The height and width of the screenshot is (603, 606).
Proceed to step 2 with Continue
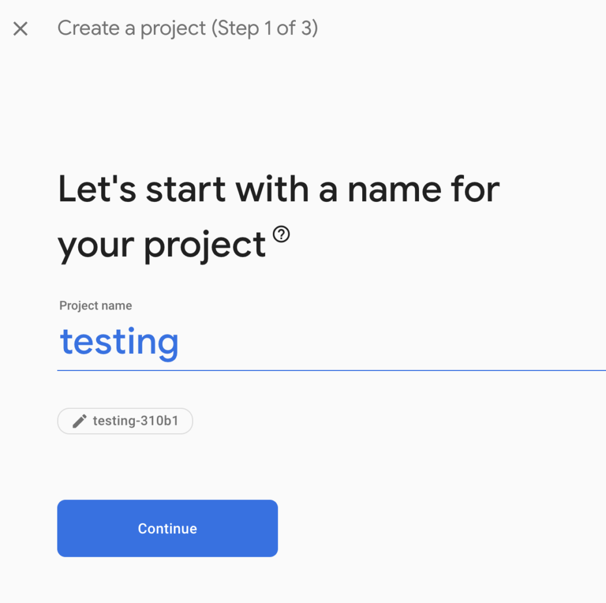pyautogui.click(x=167, y=528)
